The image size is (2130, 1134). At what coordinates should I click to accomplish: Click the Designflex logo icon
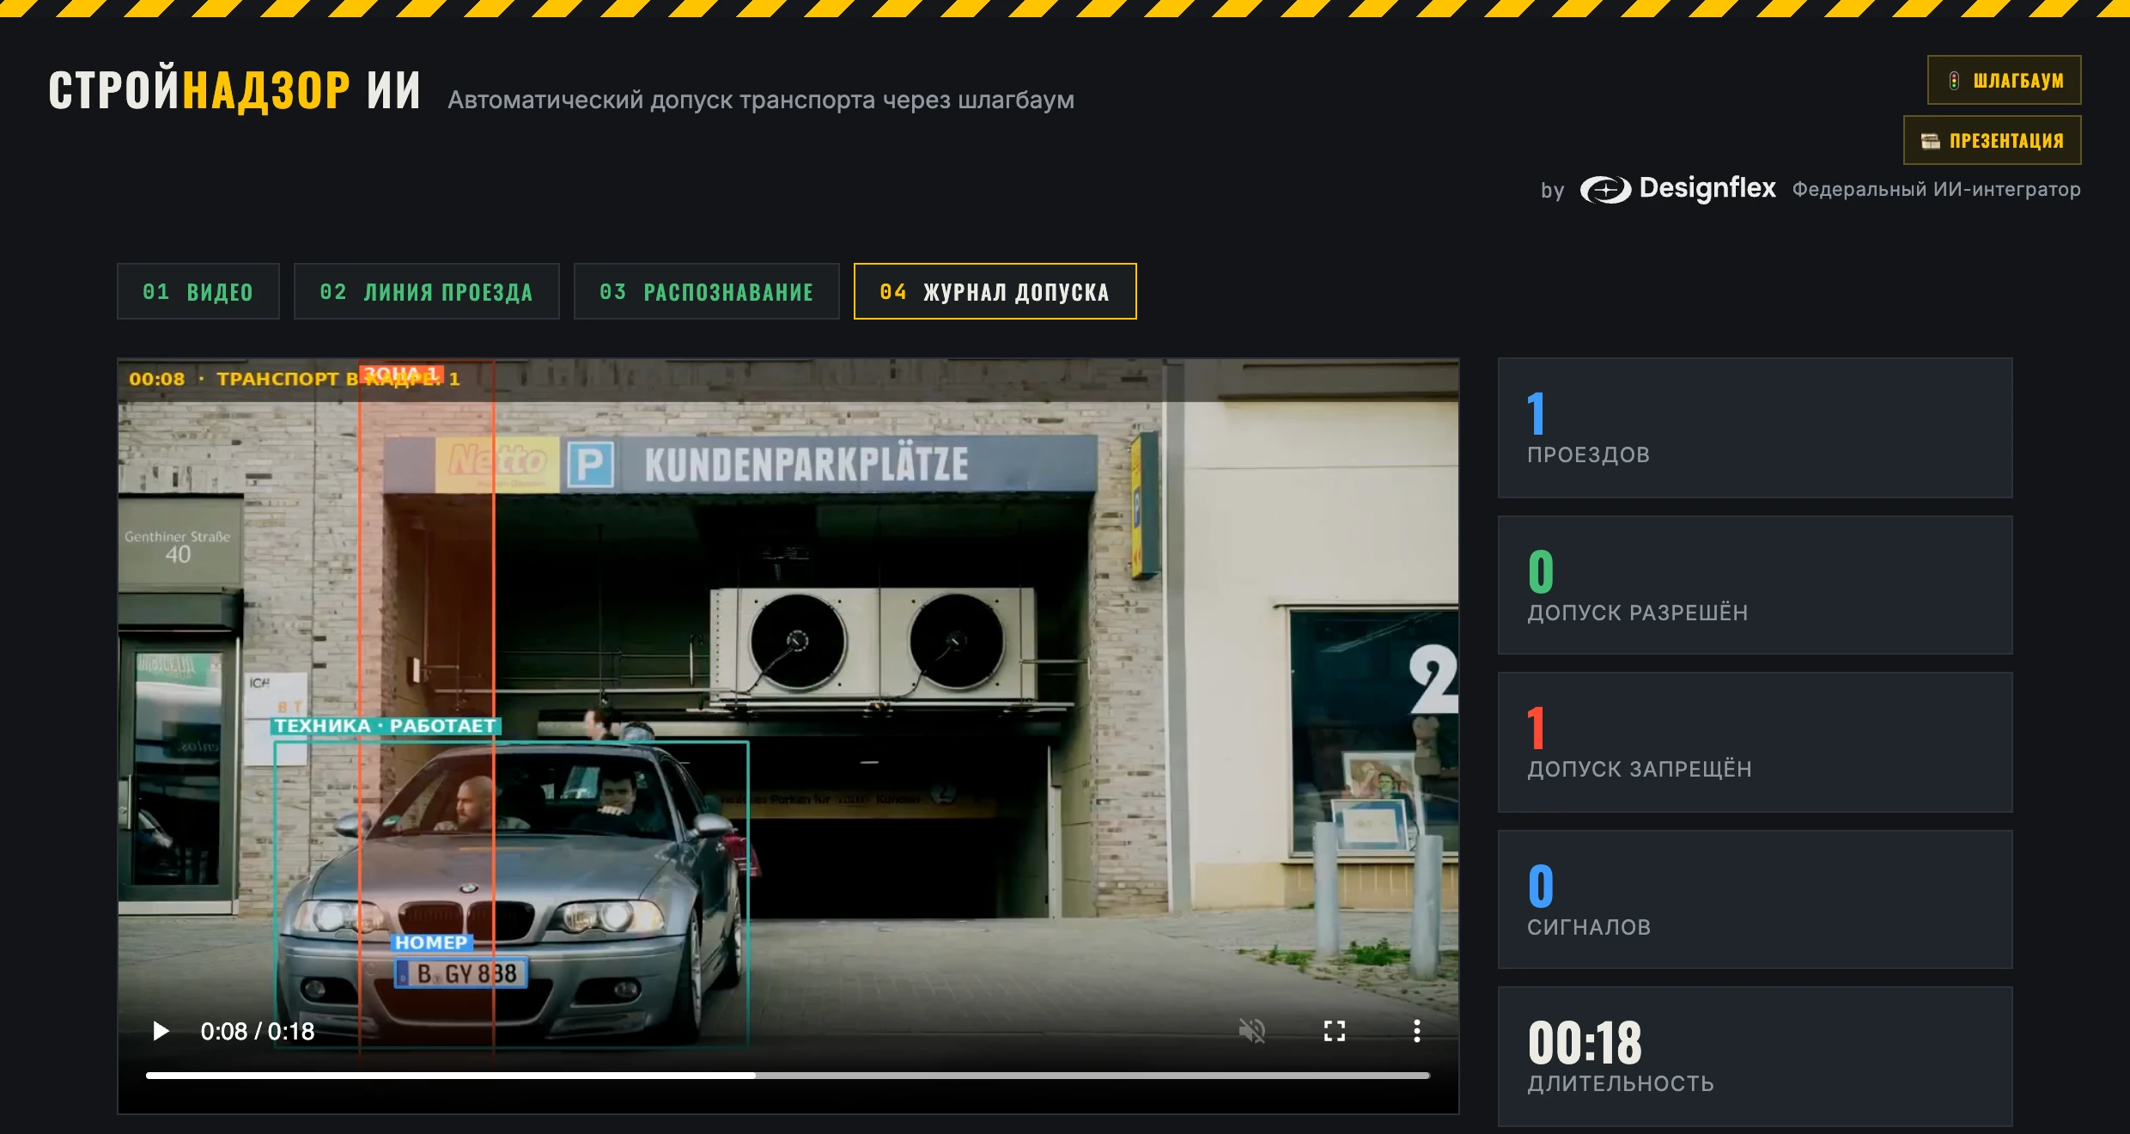pyautogui.click(x=1605, y=189)
